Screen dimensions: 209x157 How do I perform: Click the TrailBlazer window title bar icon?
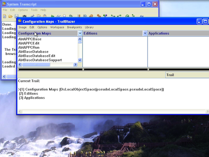20,21
